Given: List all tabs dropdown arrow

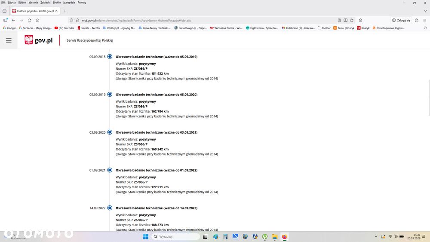Looking at the screenshot, I should click(425, 11).
